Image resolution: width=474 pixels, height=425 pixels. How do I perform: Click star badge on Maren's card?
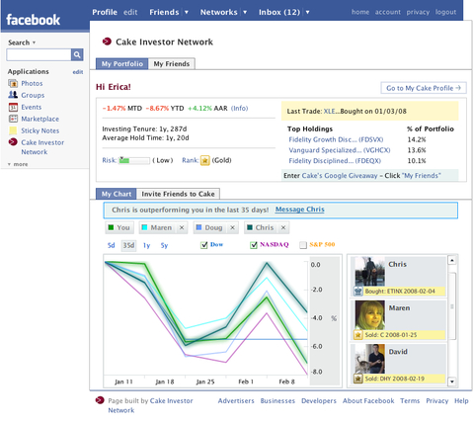pyautogui.click(x=357, y=335)
